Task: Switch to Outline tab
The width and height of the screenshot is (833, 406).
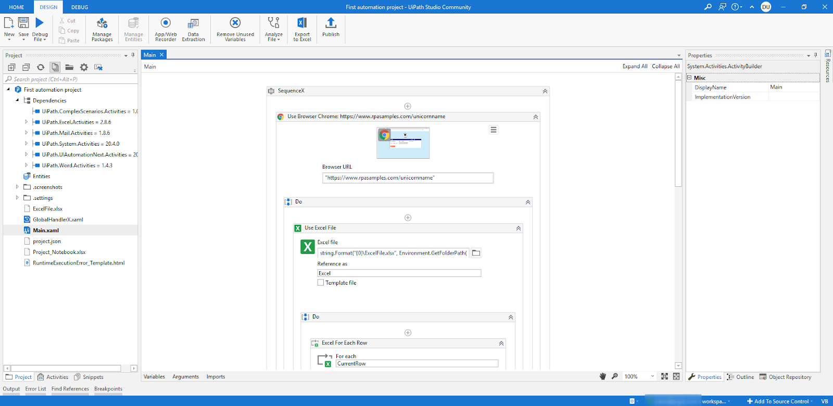Action: (740, 377)
